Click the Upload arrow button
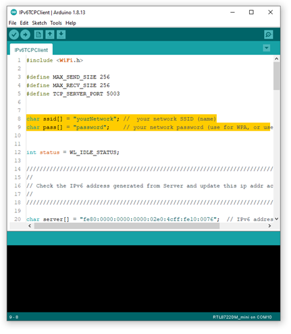The image size is (291, 334). pos(25,34)
